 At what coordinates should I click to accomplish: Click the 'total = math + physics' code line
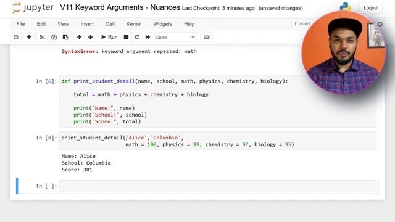click(141, 94)
